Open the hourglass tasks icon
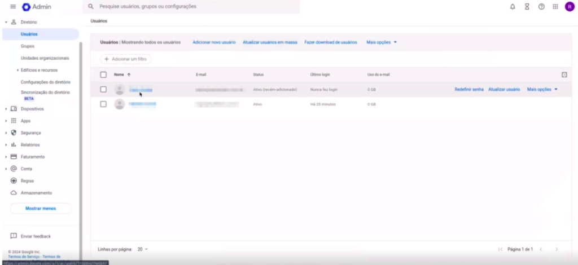The image size is (578, 265). (527, 7)
